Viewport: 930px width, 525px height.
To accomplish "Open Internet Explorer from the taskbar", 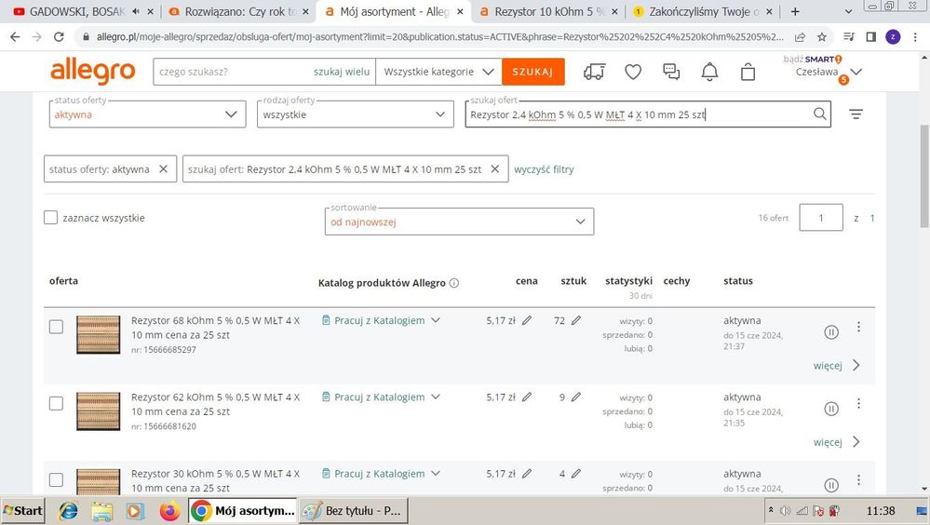I will 68,511.
